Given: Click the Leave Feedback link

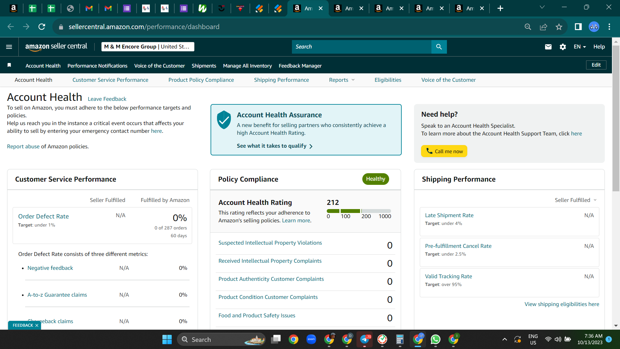Looking at the screenshot, I should 107,99.
